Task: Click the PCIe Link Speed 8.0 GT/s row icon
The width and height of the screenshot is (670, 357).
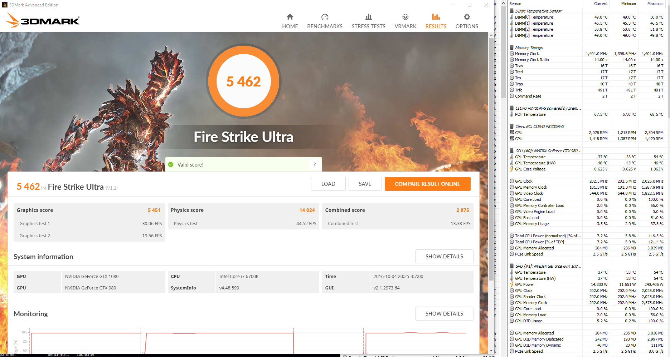Action: [x=512, y=351]
